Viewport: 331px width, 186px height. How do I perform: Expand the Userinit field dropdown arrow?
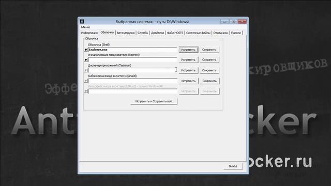[86, 60]
